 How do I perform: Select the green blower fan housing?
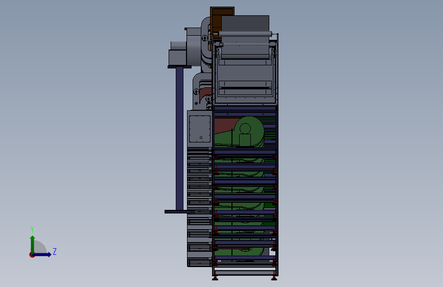249,132
